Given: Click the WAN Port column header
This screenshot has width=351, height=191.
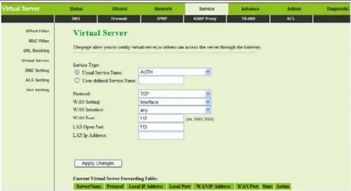Looking at the screenshot, I should pos(248,186).
